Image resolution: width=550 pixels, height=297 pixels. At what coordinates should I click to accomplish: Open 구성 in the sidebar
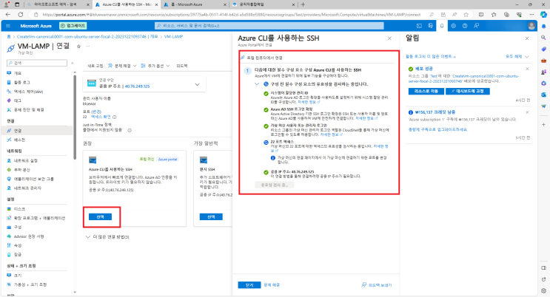18,227
